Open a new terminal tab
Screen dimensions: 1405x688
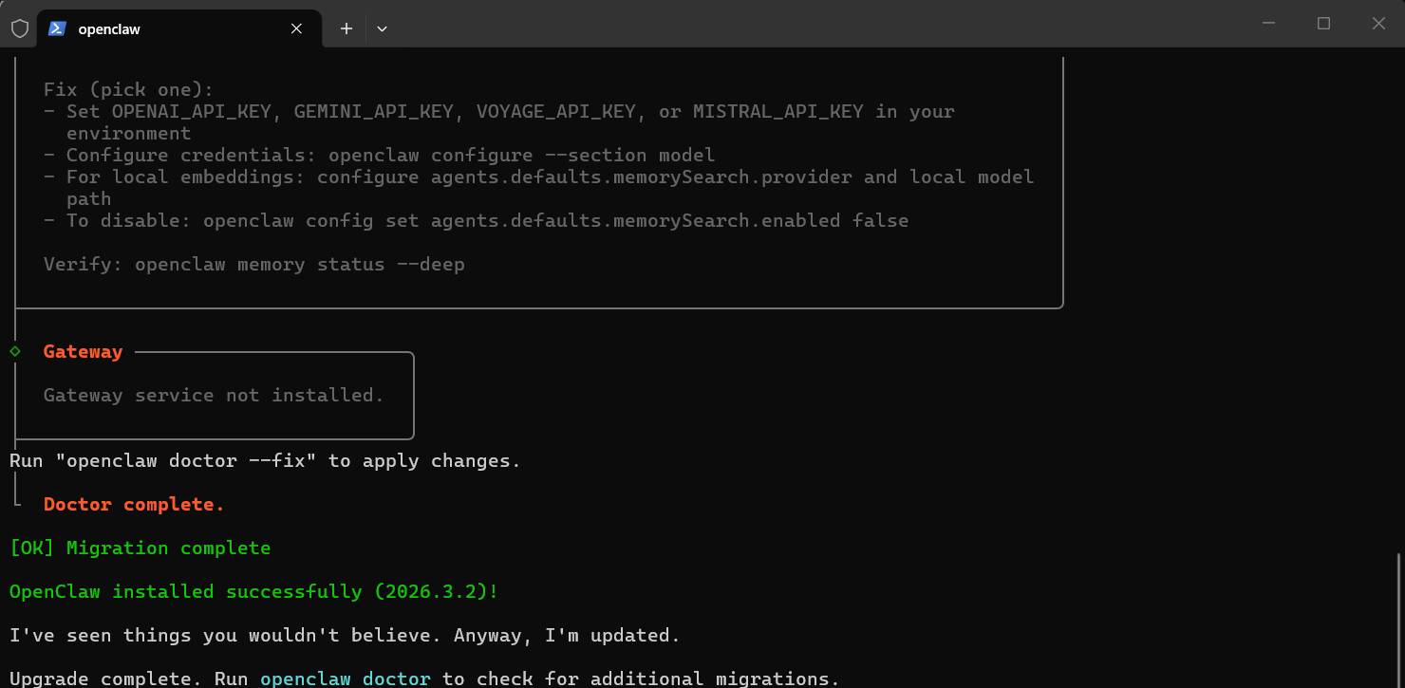(347, 28)
